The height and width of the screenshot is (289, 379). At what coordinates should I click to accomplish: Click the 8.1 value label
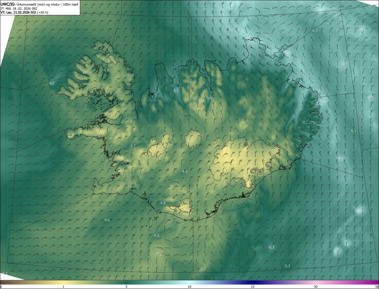(341, 159)
